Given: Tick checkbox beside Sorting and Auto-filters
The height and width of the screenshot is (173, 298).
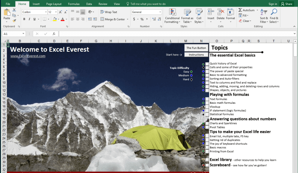Looking at the screenshot, I should click(207, 79).
